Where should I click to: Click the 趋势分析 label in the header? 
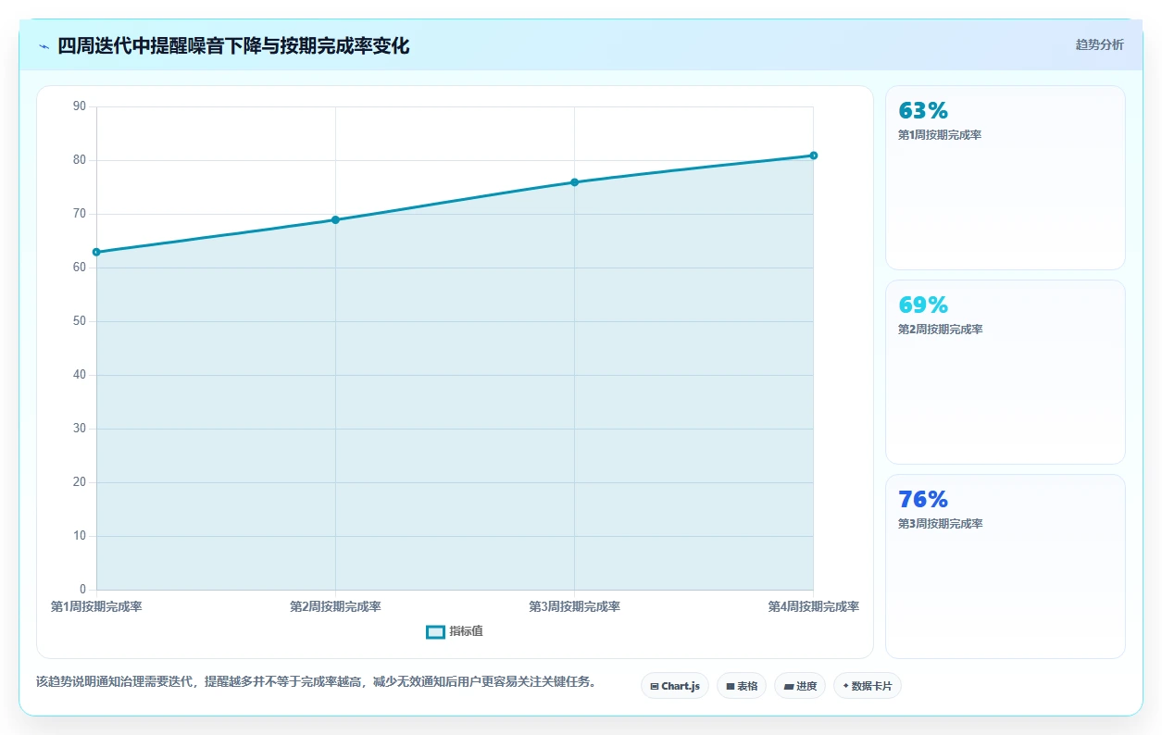click(x=1099, y=44)
